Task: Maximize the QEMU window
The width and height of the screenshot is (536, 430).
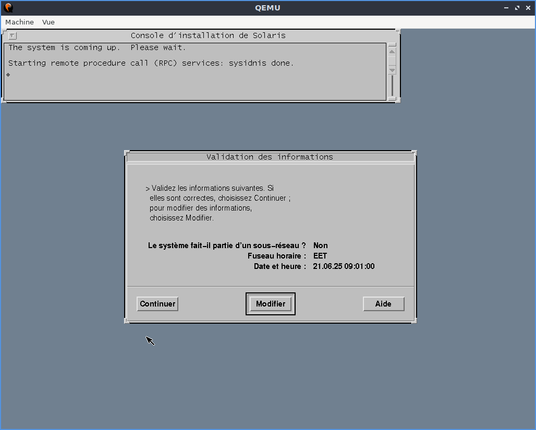Action: 517,8
